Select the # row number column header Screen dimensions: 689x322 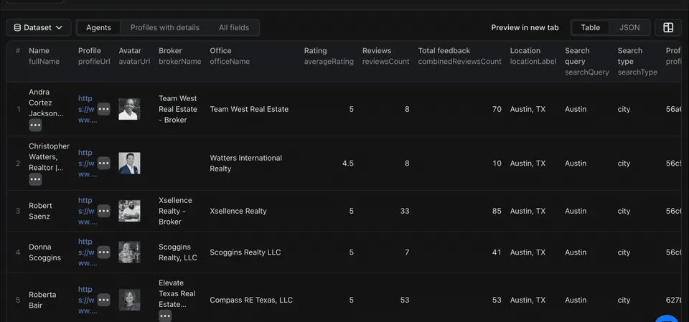point(17,50)
